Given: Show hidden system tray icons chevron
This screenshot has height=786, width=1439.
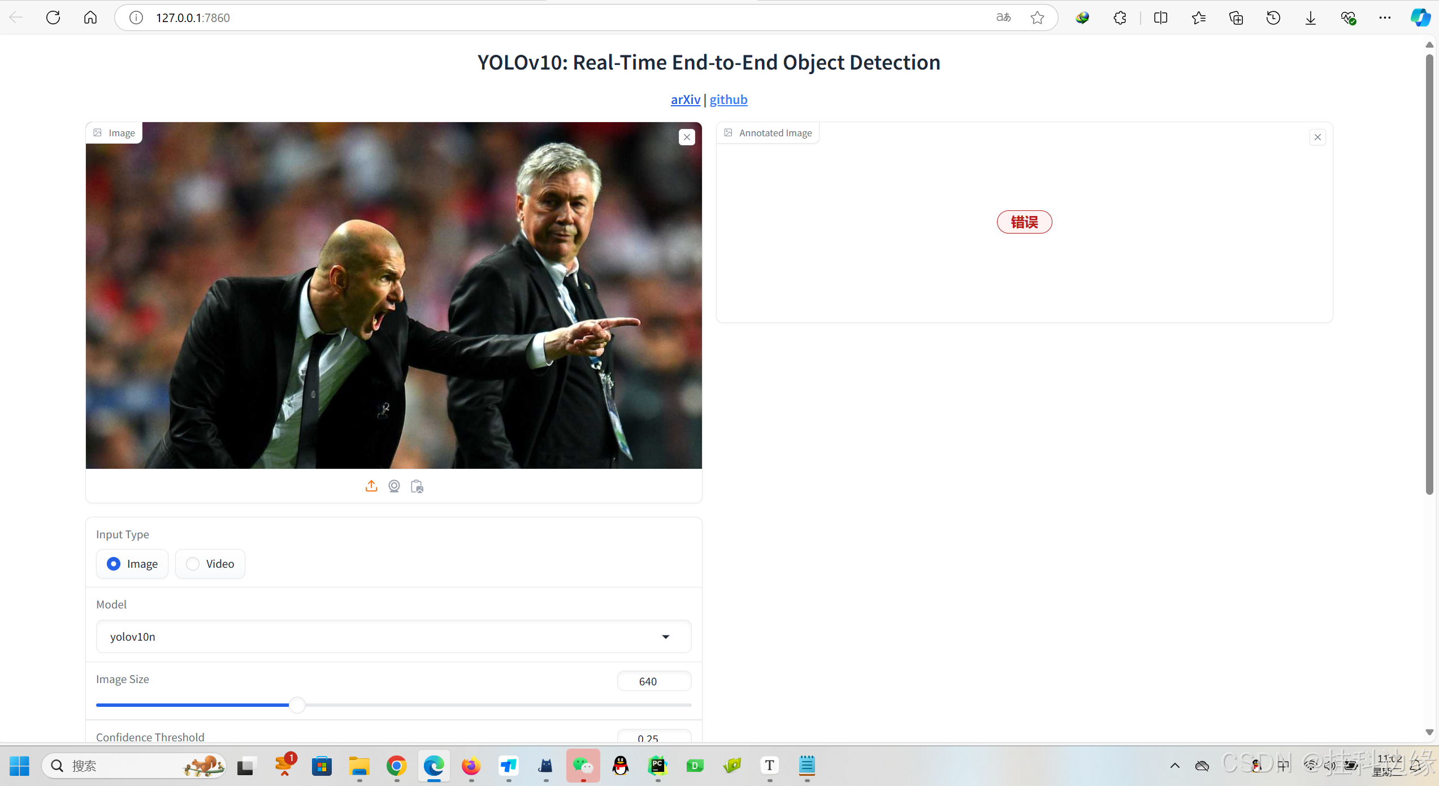Looking at the screenshot, I should 1175,766.
